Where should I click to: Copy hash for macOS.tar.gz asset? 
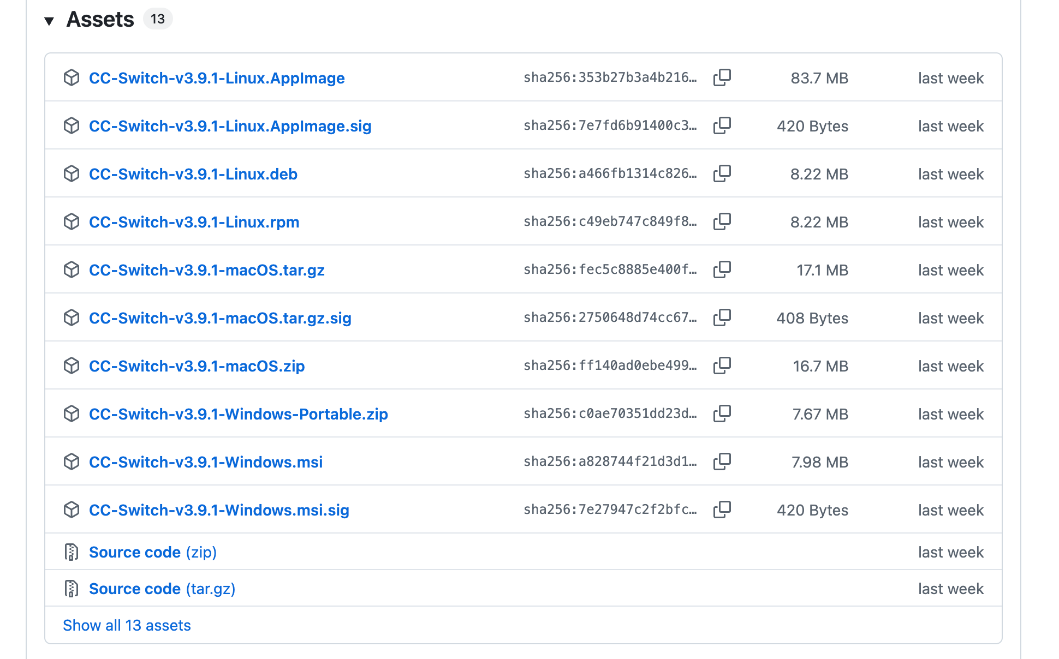(722, 269)
